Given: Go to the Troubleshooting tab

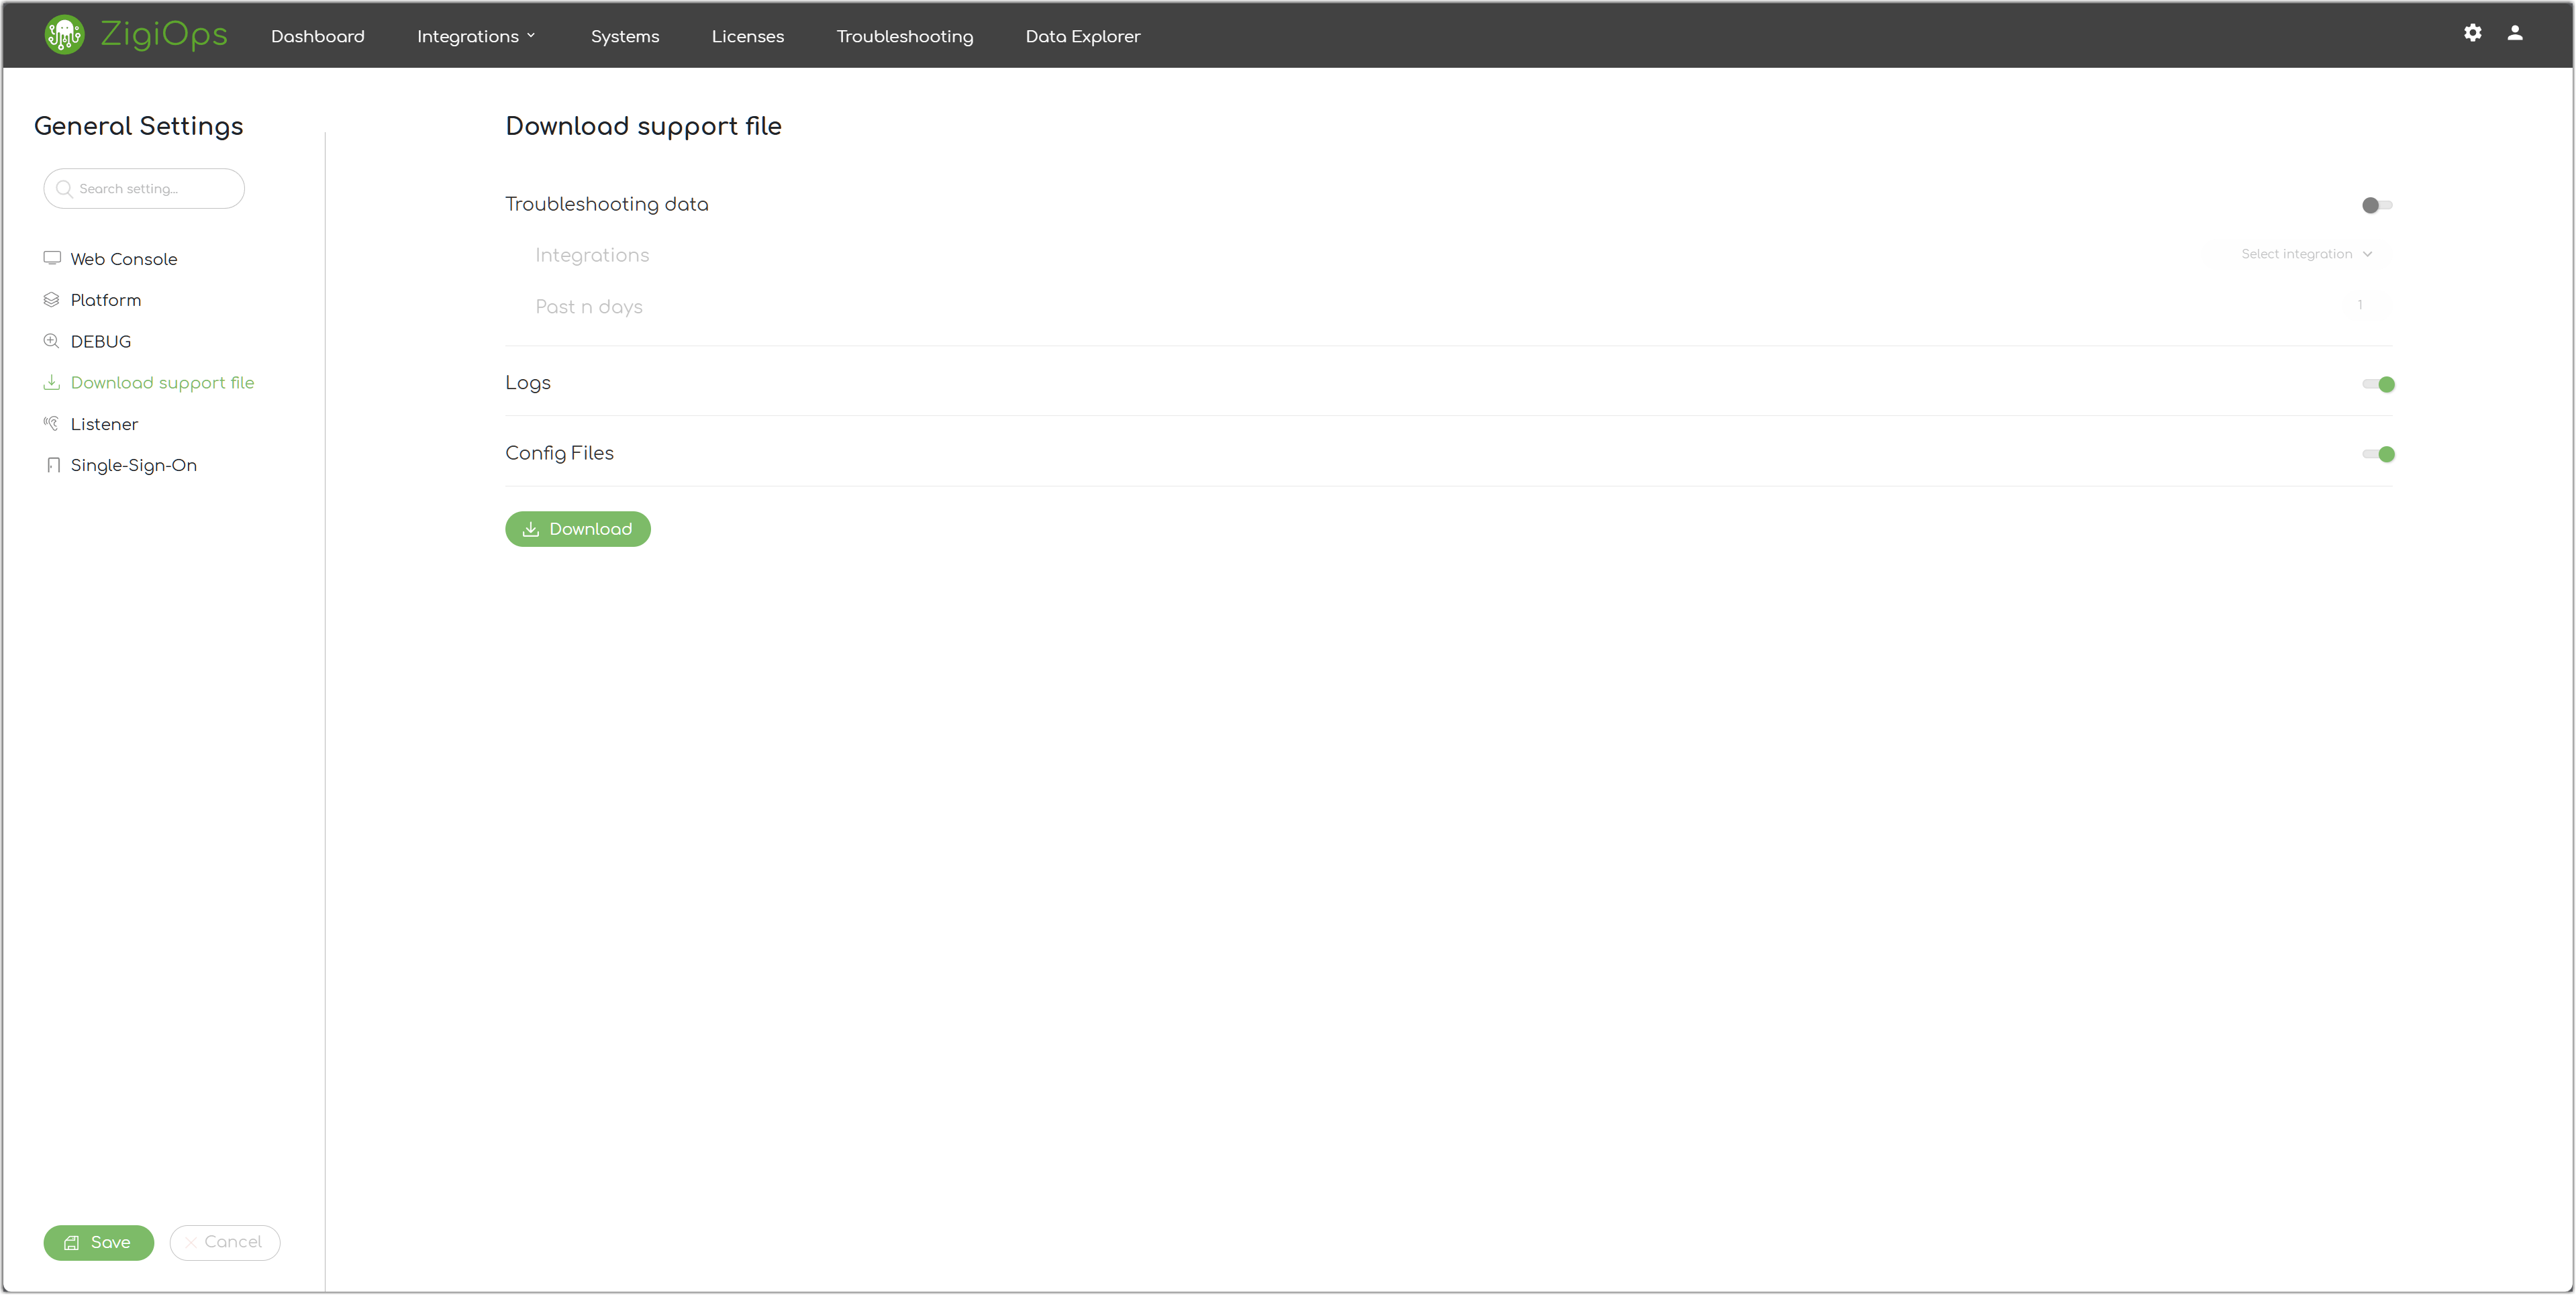Looking at the screenshot, I should click(x=904, y=36).
